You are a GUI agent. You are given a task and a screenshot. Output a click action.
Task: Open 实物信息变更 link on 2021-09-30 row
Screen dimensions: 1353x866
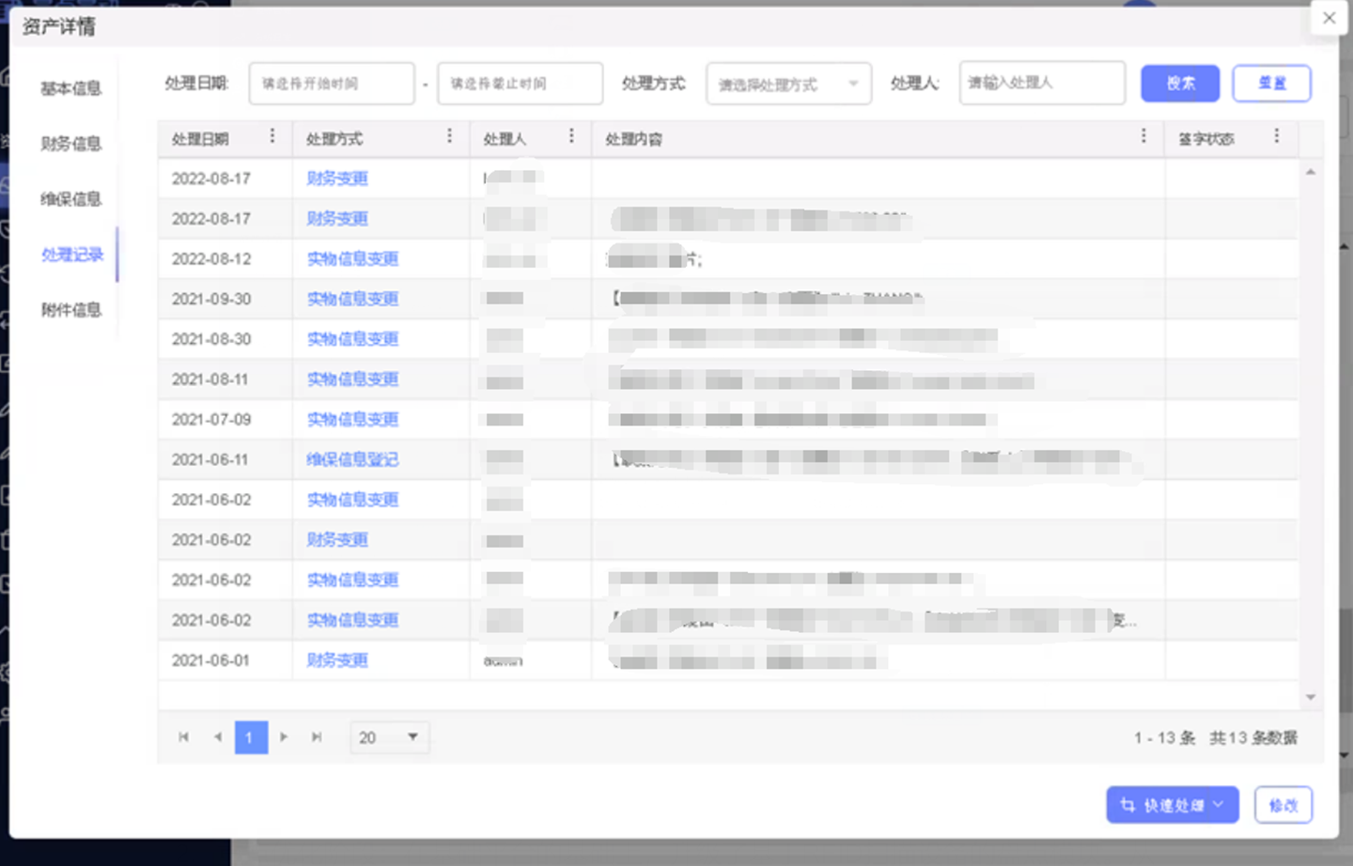352,299
